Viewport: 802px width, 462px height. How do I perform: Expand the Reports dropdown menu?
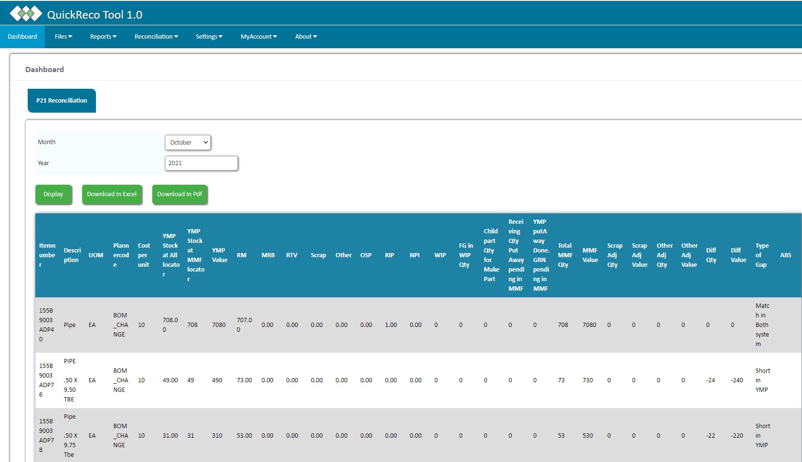103,37
